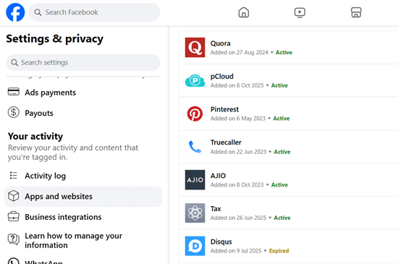Image resolution: width=398 pixels, height=264 pixels.
Task: Click the 'Your activity' section heading
Action: point(35,136)
